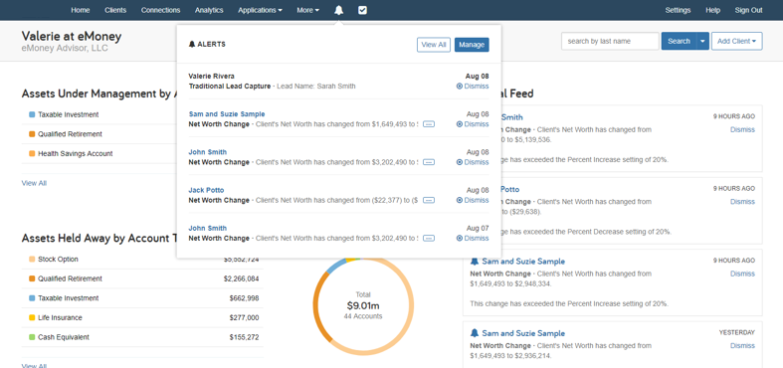Expand the Add Client dropdown
Screen dimensions: 783x368
click(x=736, y=42)
